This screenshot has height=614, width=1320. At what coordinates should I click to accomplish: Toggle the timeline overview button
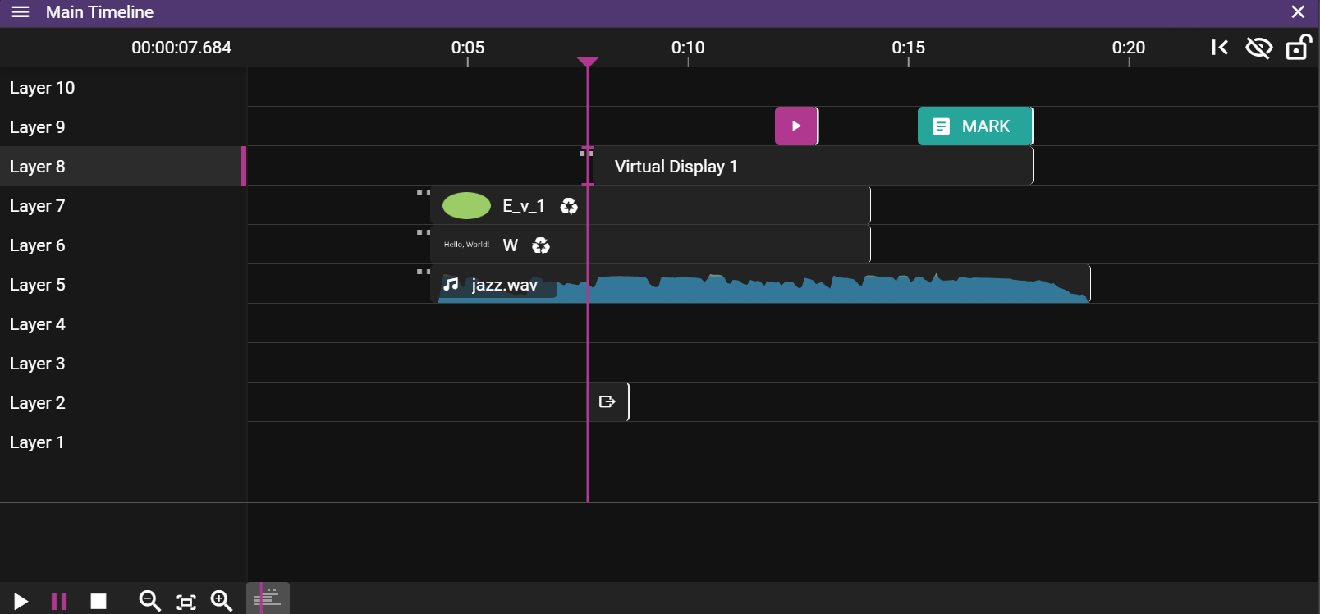[x=268, y=599]
